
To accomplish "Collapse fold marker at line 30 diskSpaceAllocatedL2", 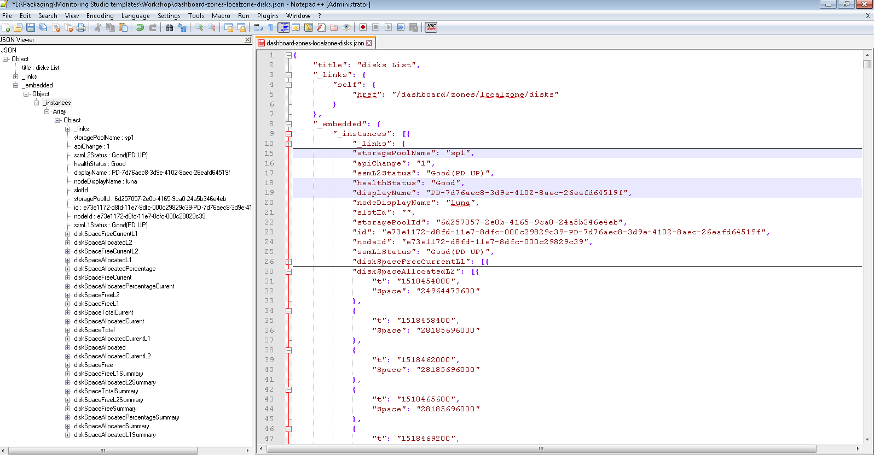I will point(288,271).
